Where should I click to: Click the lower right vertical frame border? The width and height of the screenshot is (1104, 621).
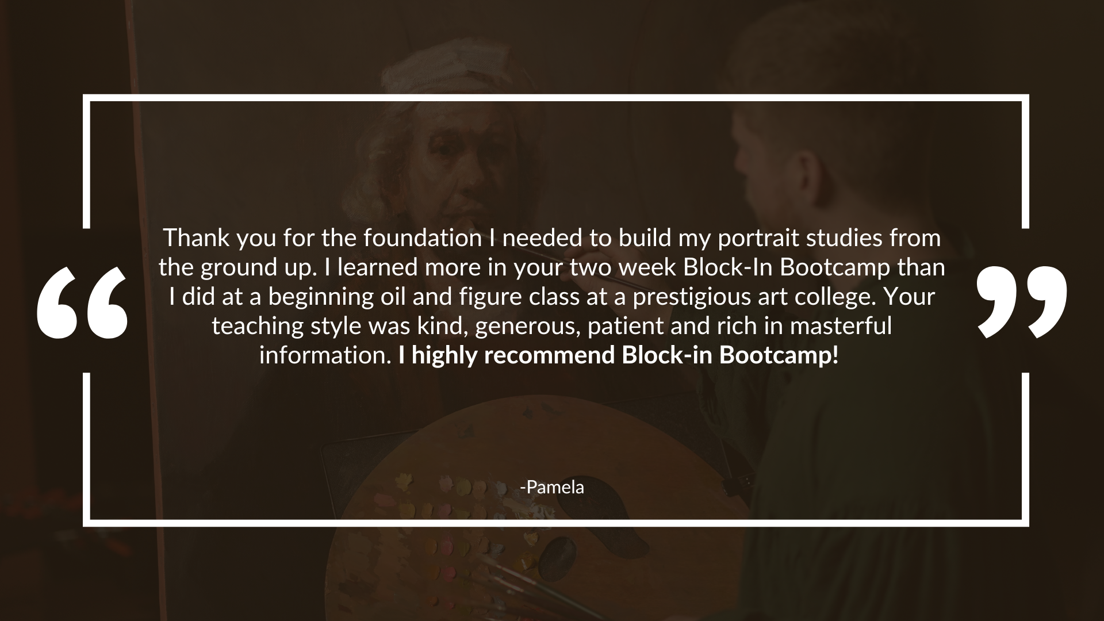(1025, 448)
